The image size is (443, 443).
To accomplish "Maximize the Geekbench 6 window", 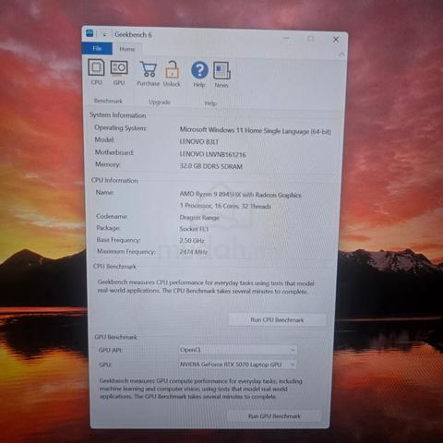I will click(311, 39).
